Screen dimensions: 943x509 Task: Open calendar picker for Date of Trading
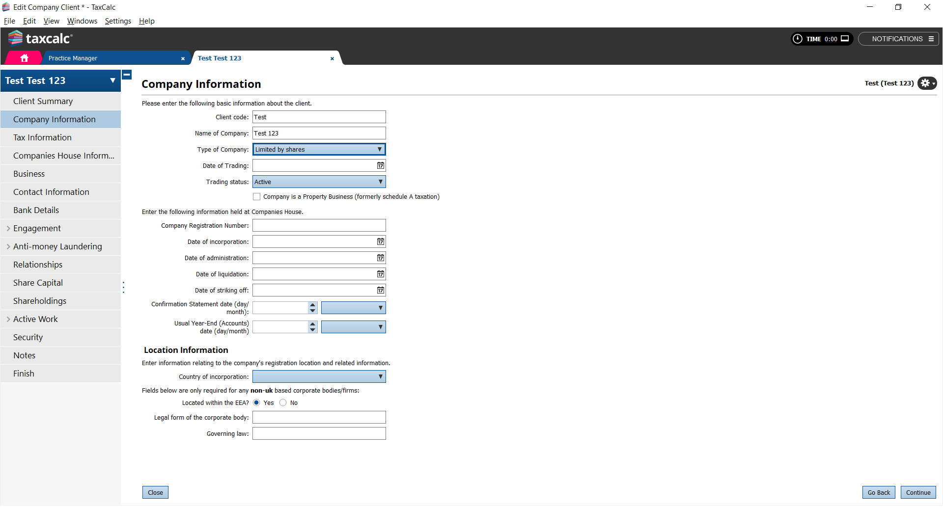click(x=380, y=166)
